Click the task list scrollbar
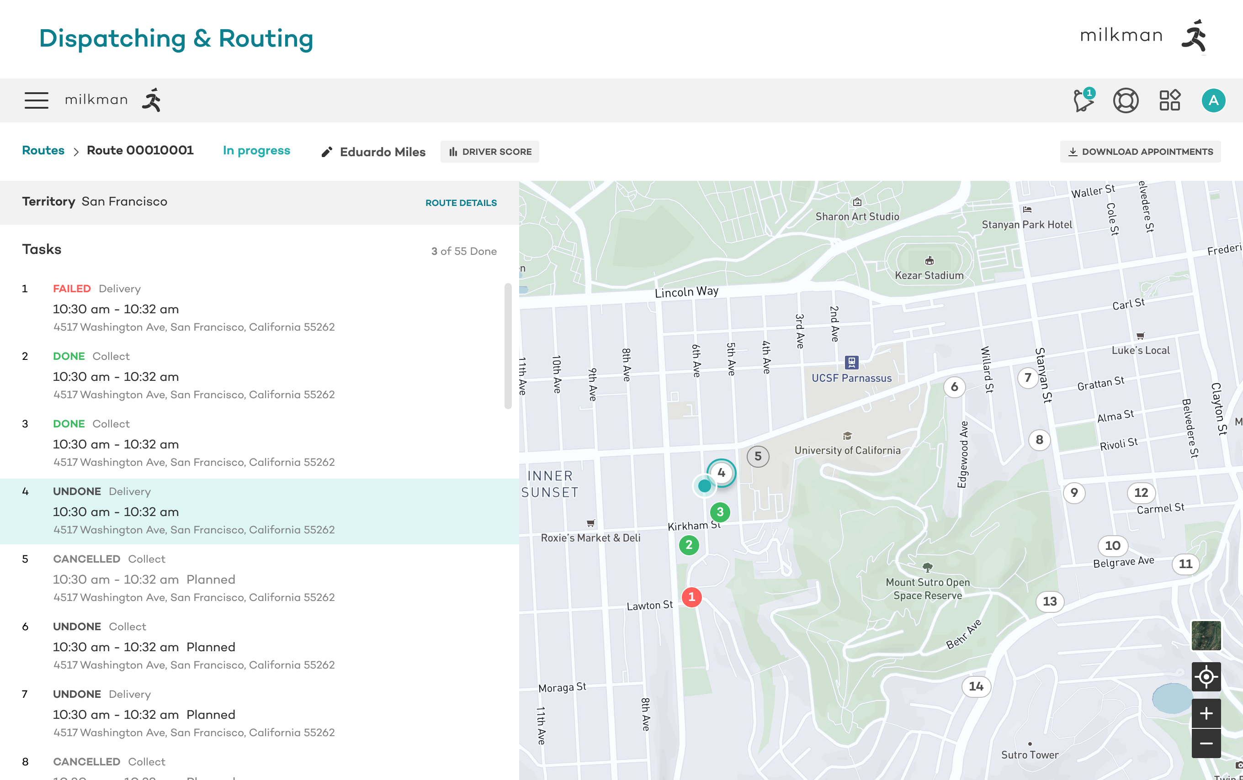1243x780 pixels. (508, 346)
